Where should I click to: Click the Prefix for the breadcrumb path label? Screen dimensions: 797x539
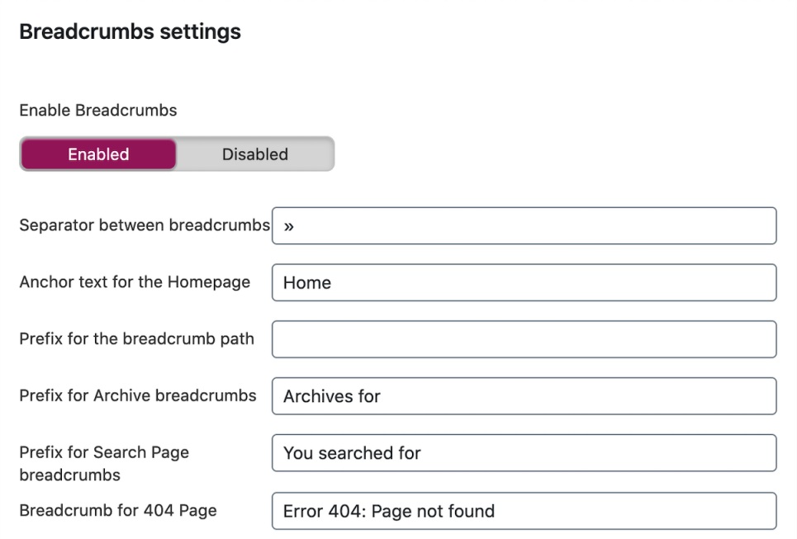point(137,339)
